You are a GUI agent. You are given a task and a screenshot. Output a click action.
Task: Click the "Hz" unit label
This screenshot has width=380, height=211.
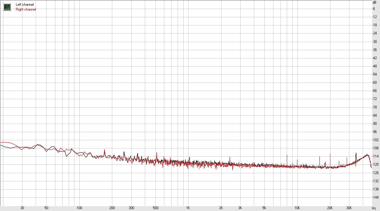pos(374,208)
